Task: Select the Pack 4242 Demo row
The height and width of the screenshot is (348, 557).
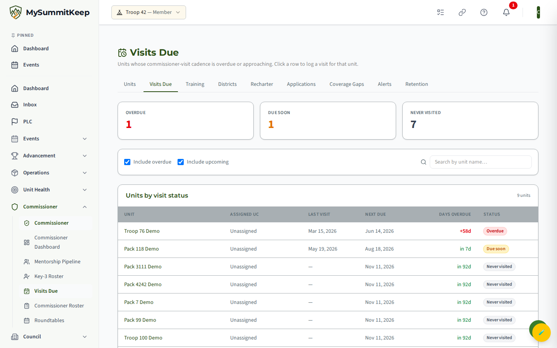Action: (x=328, y=285)
